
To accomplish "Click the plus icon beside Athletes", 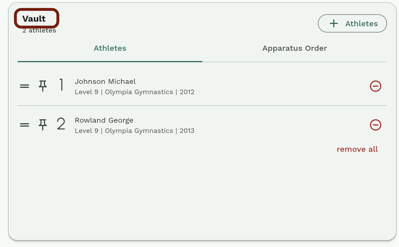I will coord(334,23).
